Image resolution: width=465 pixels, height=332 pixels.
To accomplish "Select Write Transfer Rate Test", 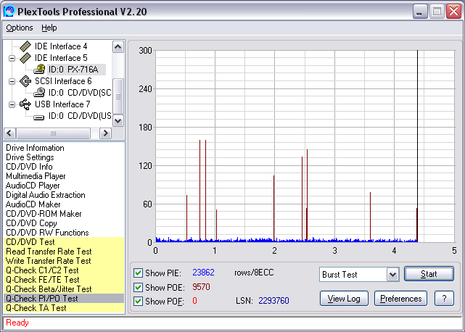I will pos(64,261).
